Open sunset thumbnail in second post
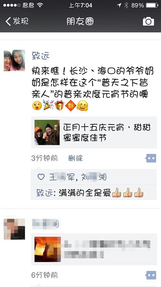This screenshot has height=287, width=161. click(48, 249)
